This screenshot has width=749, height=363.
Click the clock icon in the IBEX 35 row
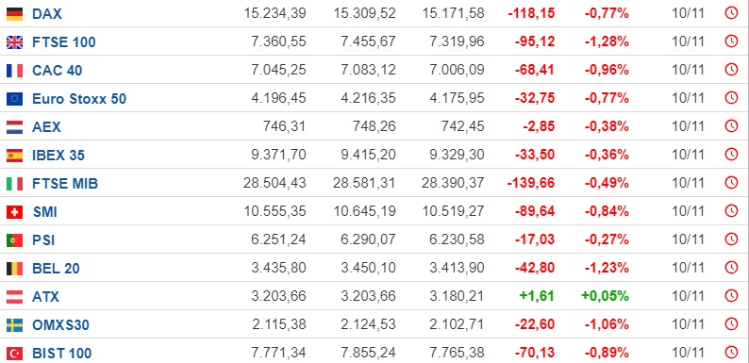pos(731,155)
